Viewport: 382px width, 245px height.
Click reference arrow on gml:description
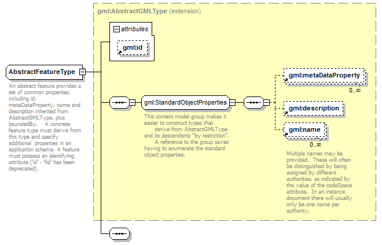tap(285, 113)
